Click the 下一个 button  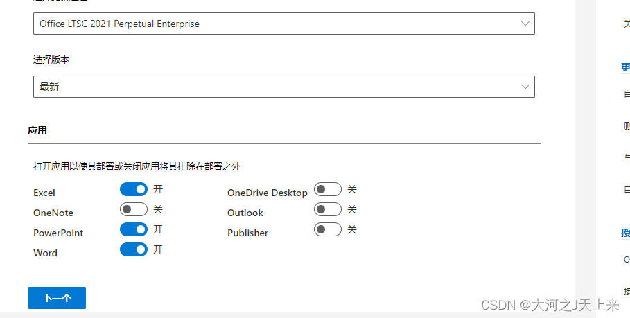(x=57, y=298)
